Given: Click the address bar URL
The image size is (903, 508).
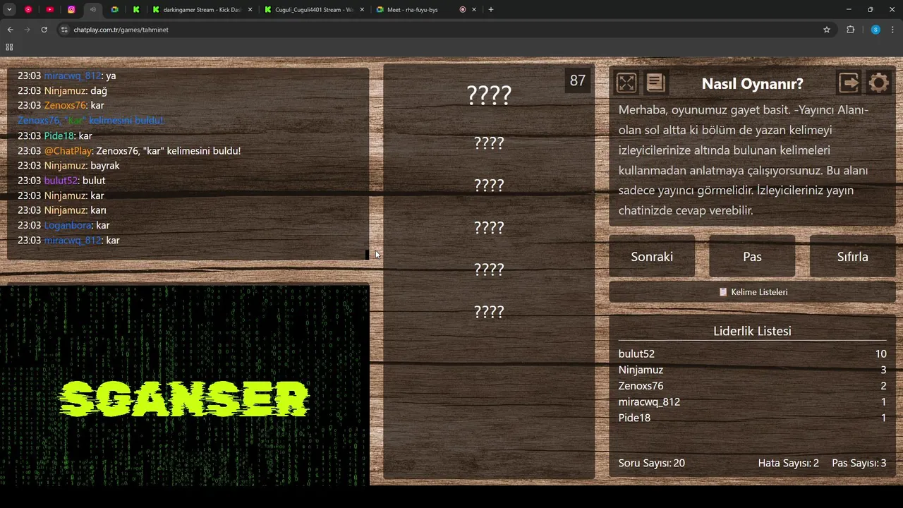Looking at the screenshot, I should 121,30.
